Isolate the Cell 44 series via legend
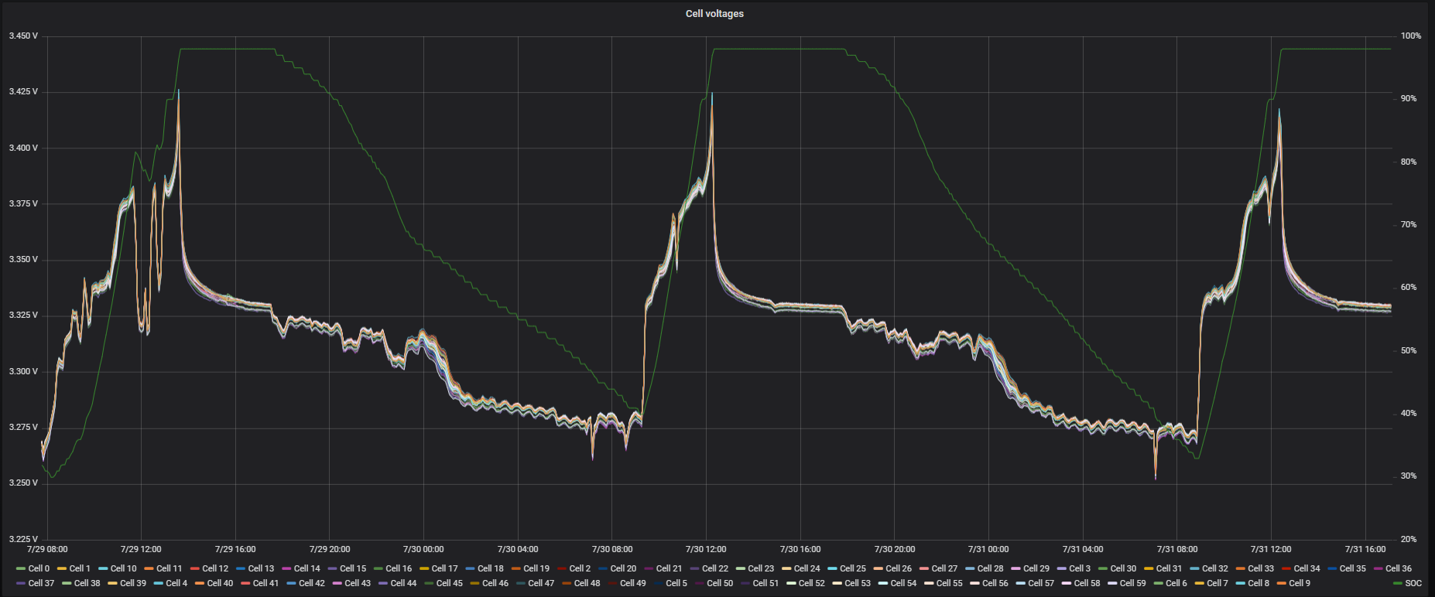The width and height of the screenshot is (1435, 597). click(403, 583)
